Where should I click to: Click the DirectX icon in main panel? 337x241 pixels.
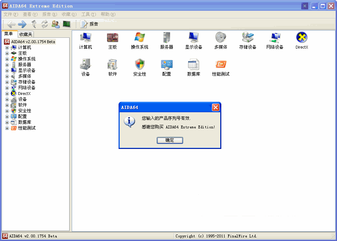[301, 38]
